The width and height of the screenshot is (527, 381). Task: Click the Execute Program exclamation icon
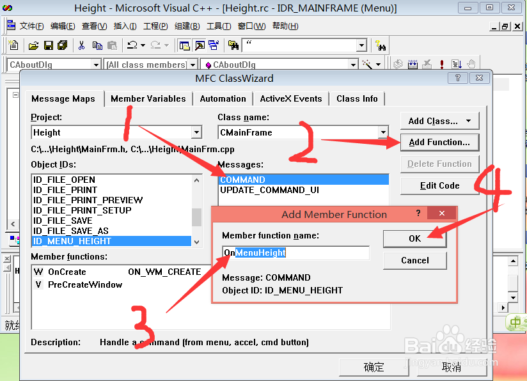click(442, 64)
